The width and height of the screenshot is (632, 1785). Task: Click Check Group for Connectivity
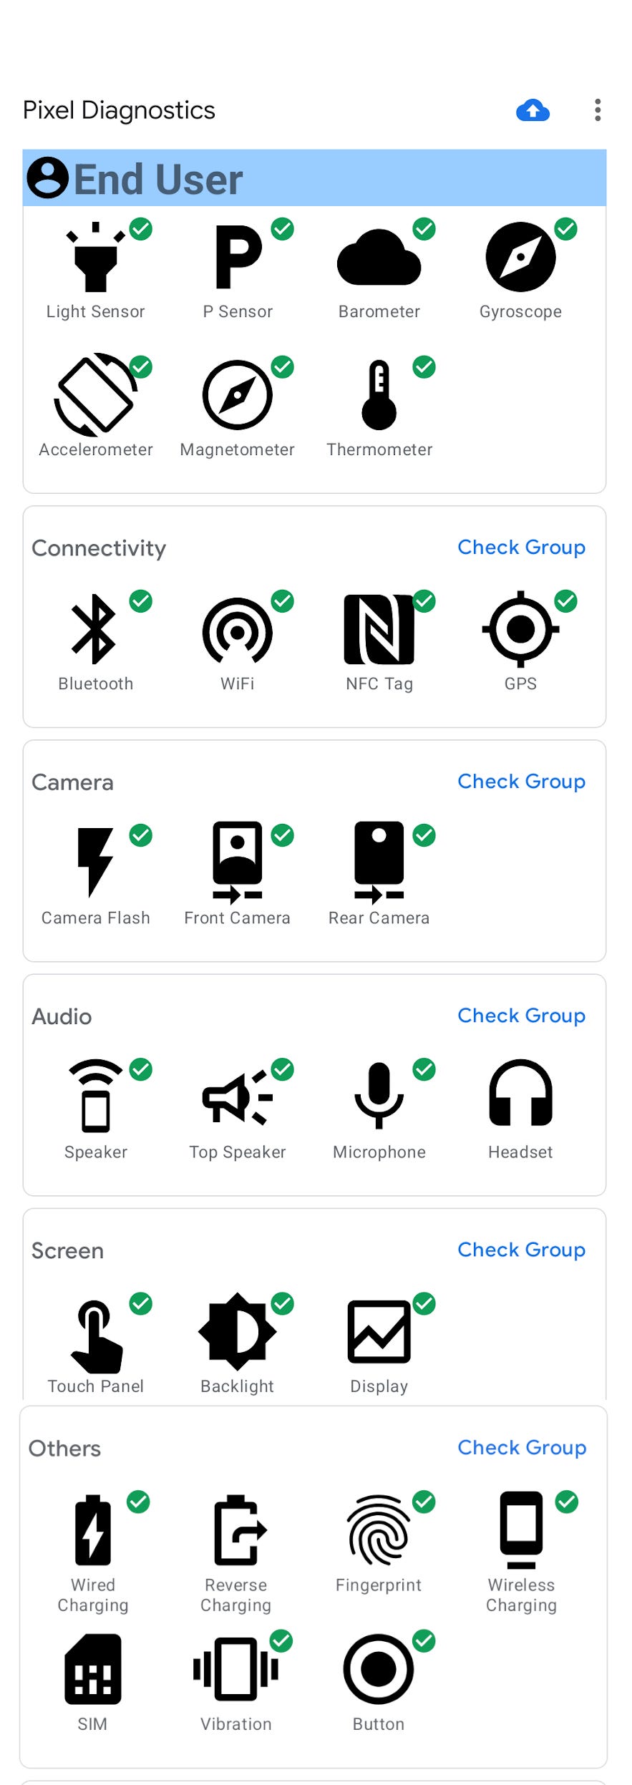521,548
